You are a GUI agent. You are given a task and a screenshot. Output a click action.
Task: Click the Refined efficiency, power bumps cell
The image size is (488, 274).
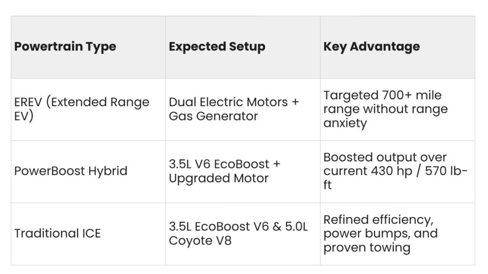[397, 234]
